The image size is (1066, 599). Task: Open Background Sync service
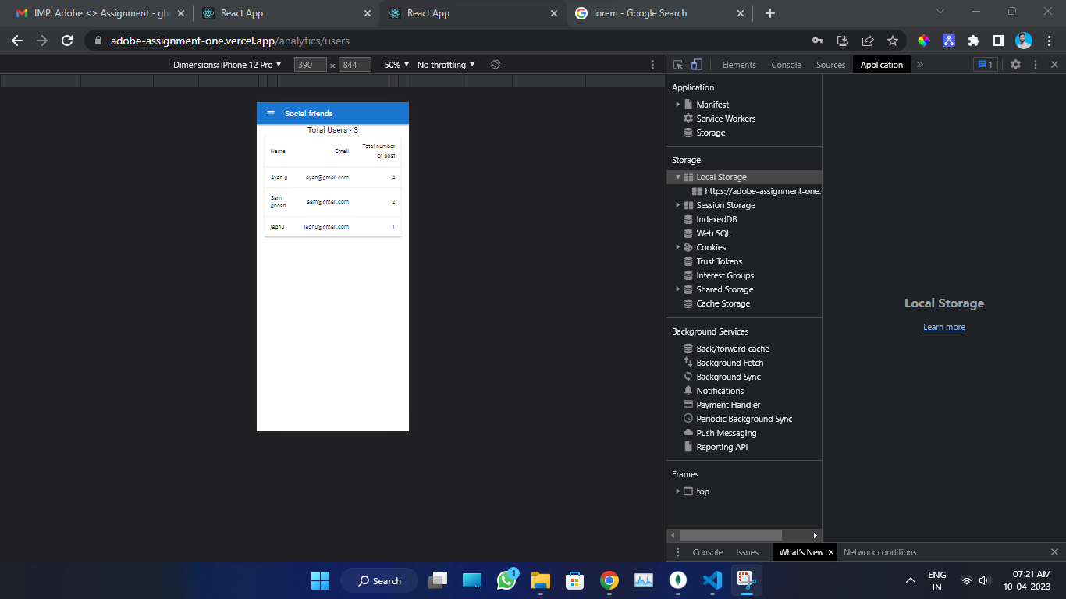(728, 377)
